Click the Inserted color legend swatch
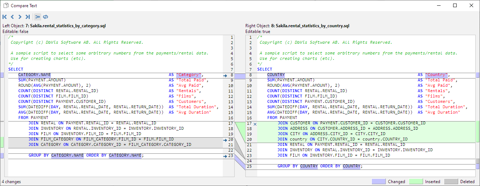480x186 pixels. [x=416, y=181]
